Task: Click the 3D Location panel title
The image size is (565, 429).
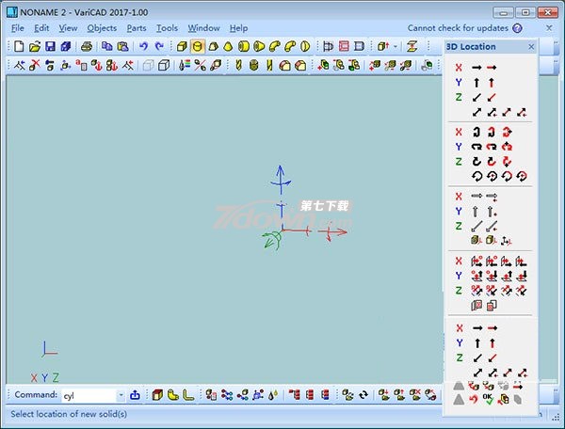Action: coord(471,46)
